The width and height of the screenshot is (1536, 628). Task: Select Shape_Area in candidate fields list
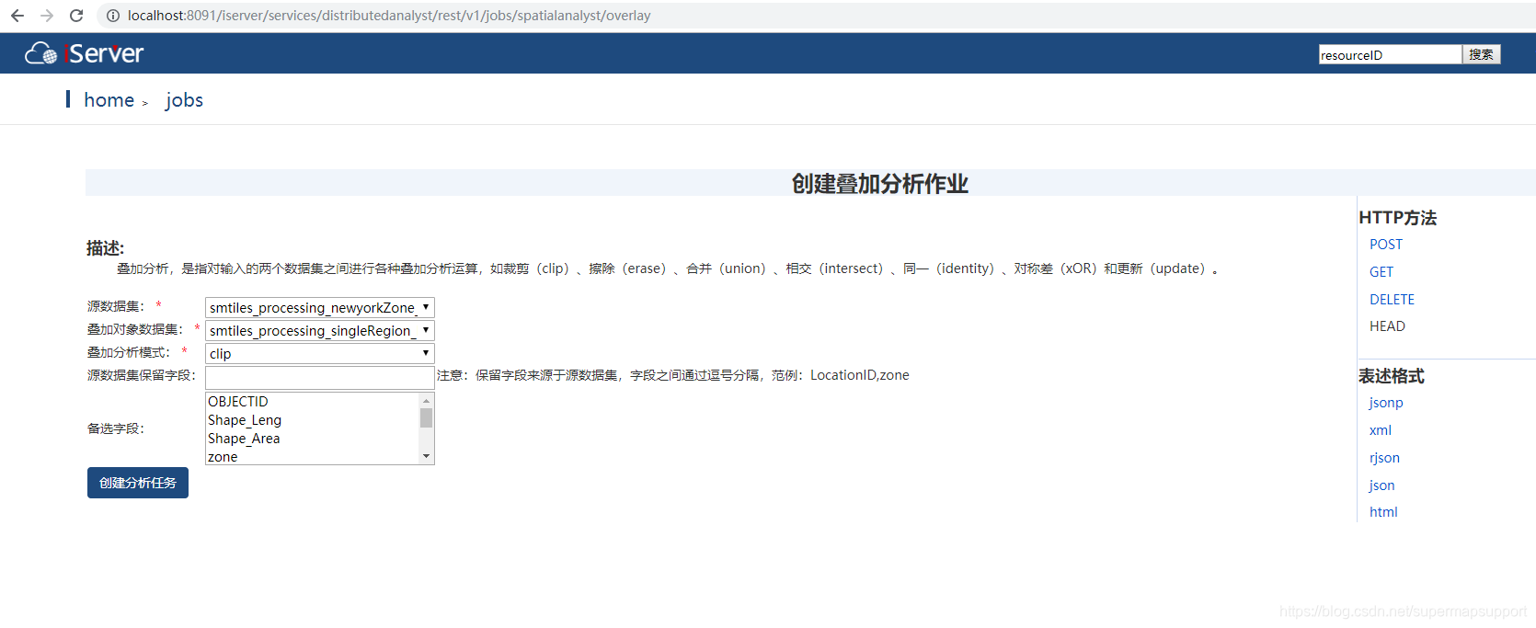pos(313,439)
